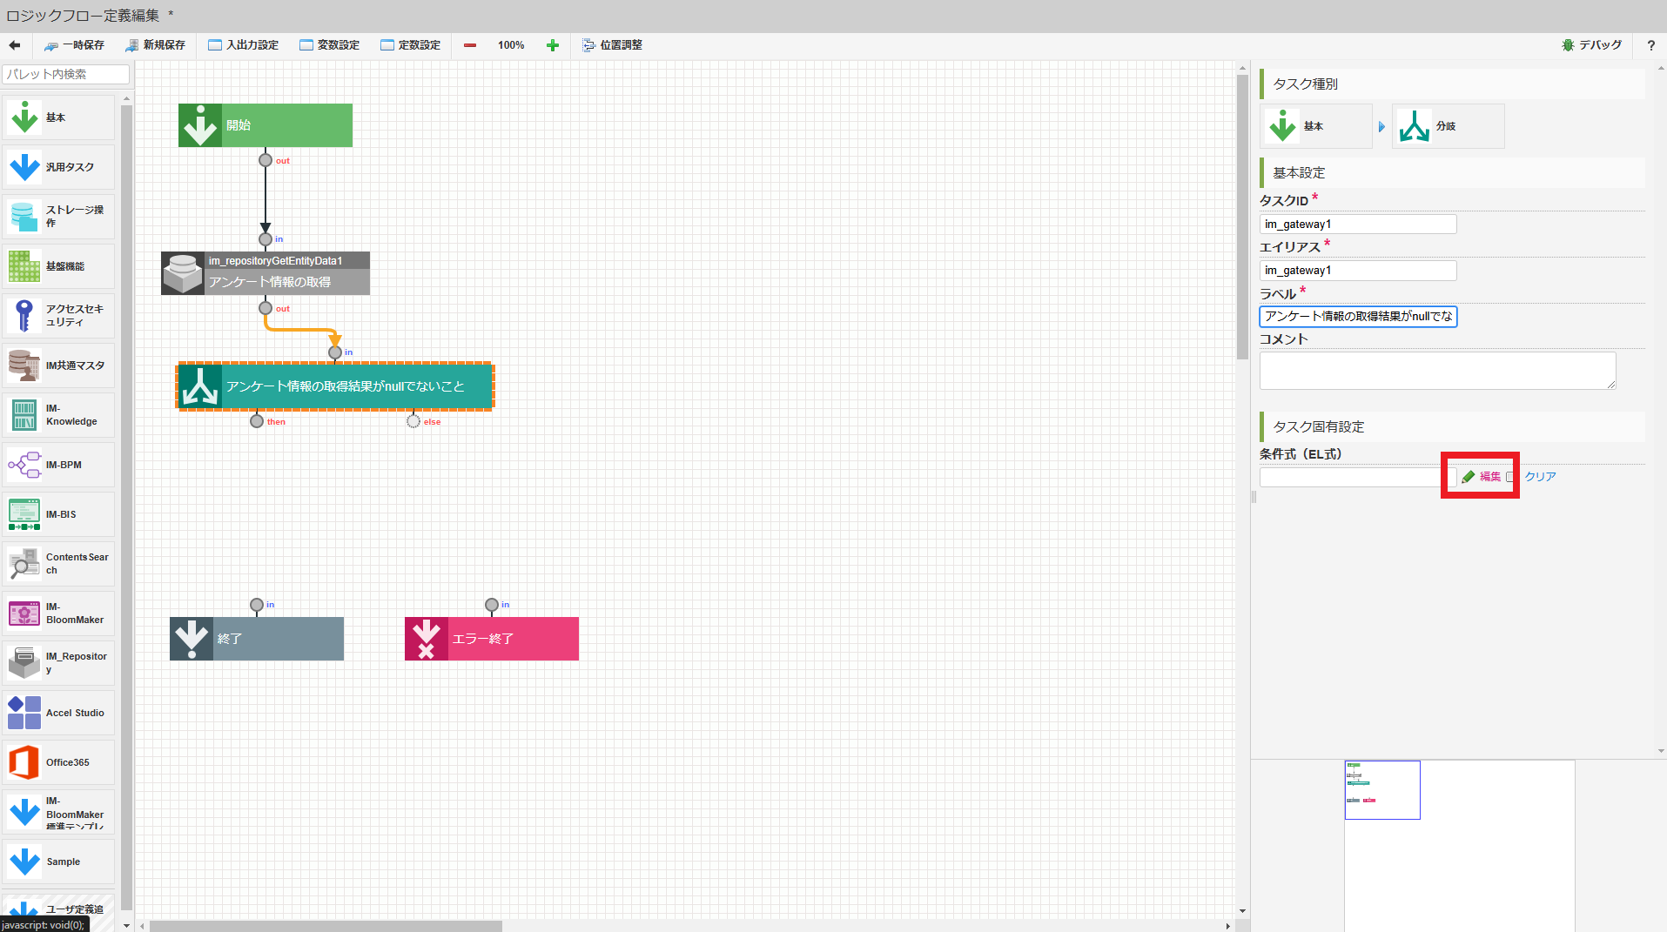Open the ストレージ操作 palette category
This screenshot has height=932, width=1667.
[x=58, y=216]
